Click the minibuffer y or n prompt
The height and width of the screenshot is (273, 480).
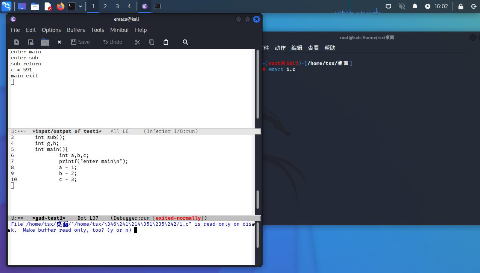pos(119,230)
